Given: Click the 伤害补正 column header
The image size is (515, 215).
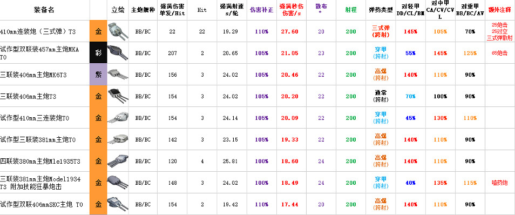Looking at the screenshot, I should tap(261, 10).
